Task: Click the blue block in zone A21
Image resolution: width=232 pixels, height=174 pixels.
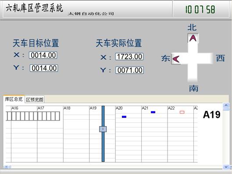Action: [153, 112]
